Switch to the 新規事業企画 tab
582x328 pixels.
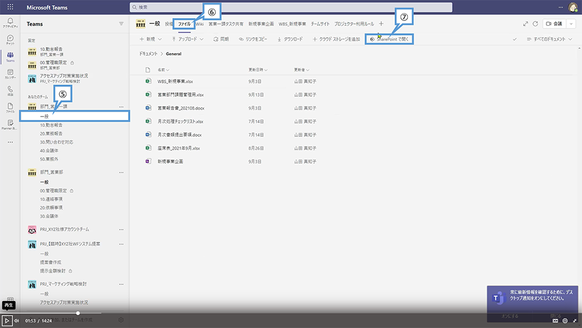[x=261, y=24]
